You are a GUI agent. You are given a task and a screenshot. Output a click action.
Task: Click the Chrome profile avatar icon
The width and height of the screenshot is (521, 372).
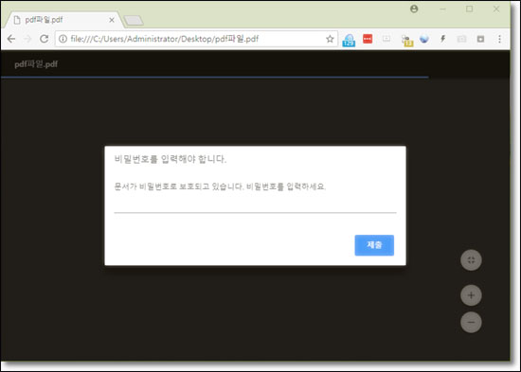point(414,9)
